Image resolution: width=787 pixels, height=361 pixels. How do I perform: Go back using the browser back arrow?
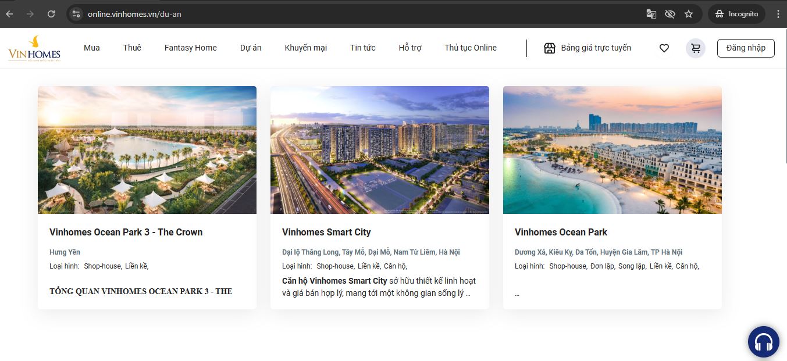pos(9,13)
